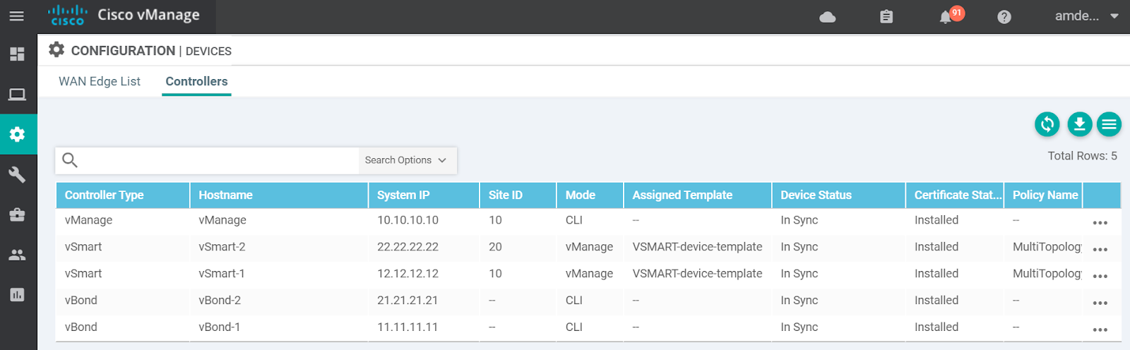Switch to the WAN Edge List tab
Screen dimensions: 1130x350
click(x=100, y=81)
